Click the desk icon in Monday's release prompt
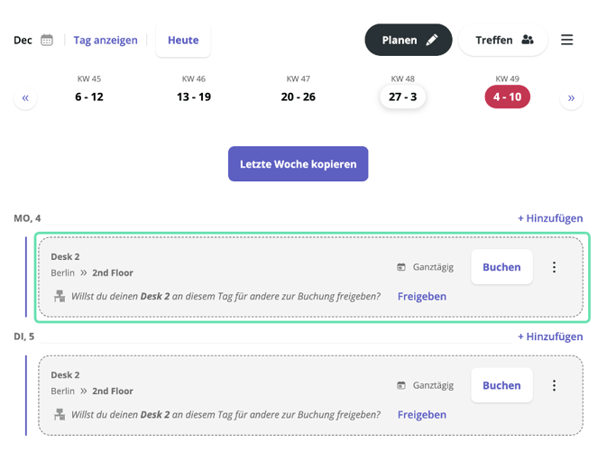Viewport: 607px width, 452px height. [60, 296]
